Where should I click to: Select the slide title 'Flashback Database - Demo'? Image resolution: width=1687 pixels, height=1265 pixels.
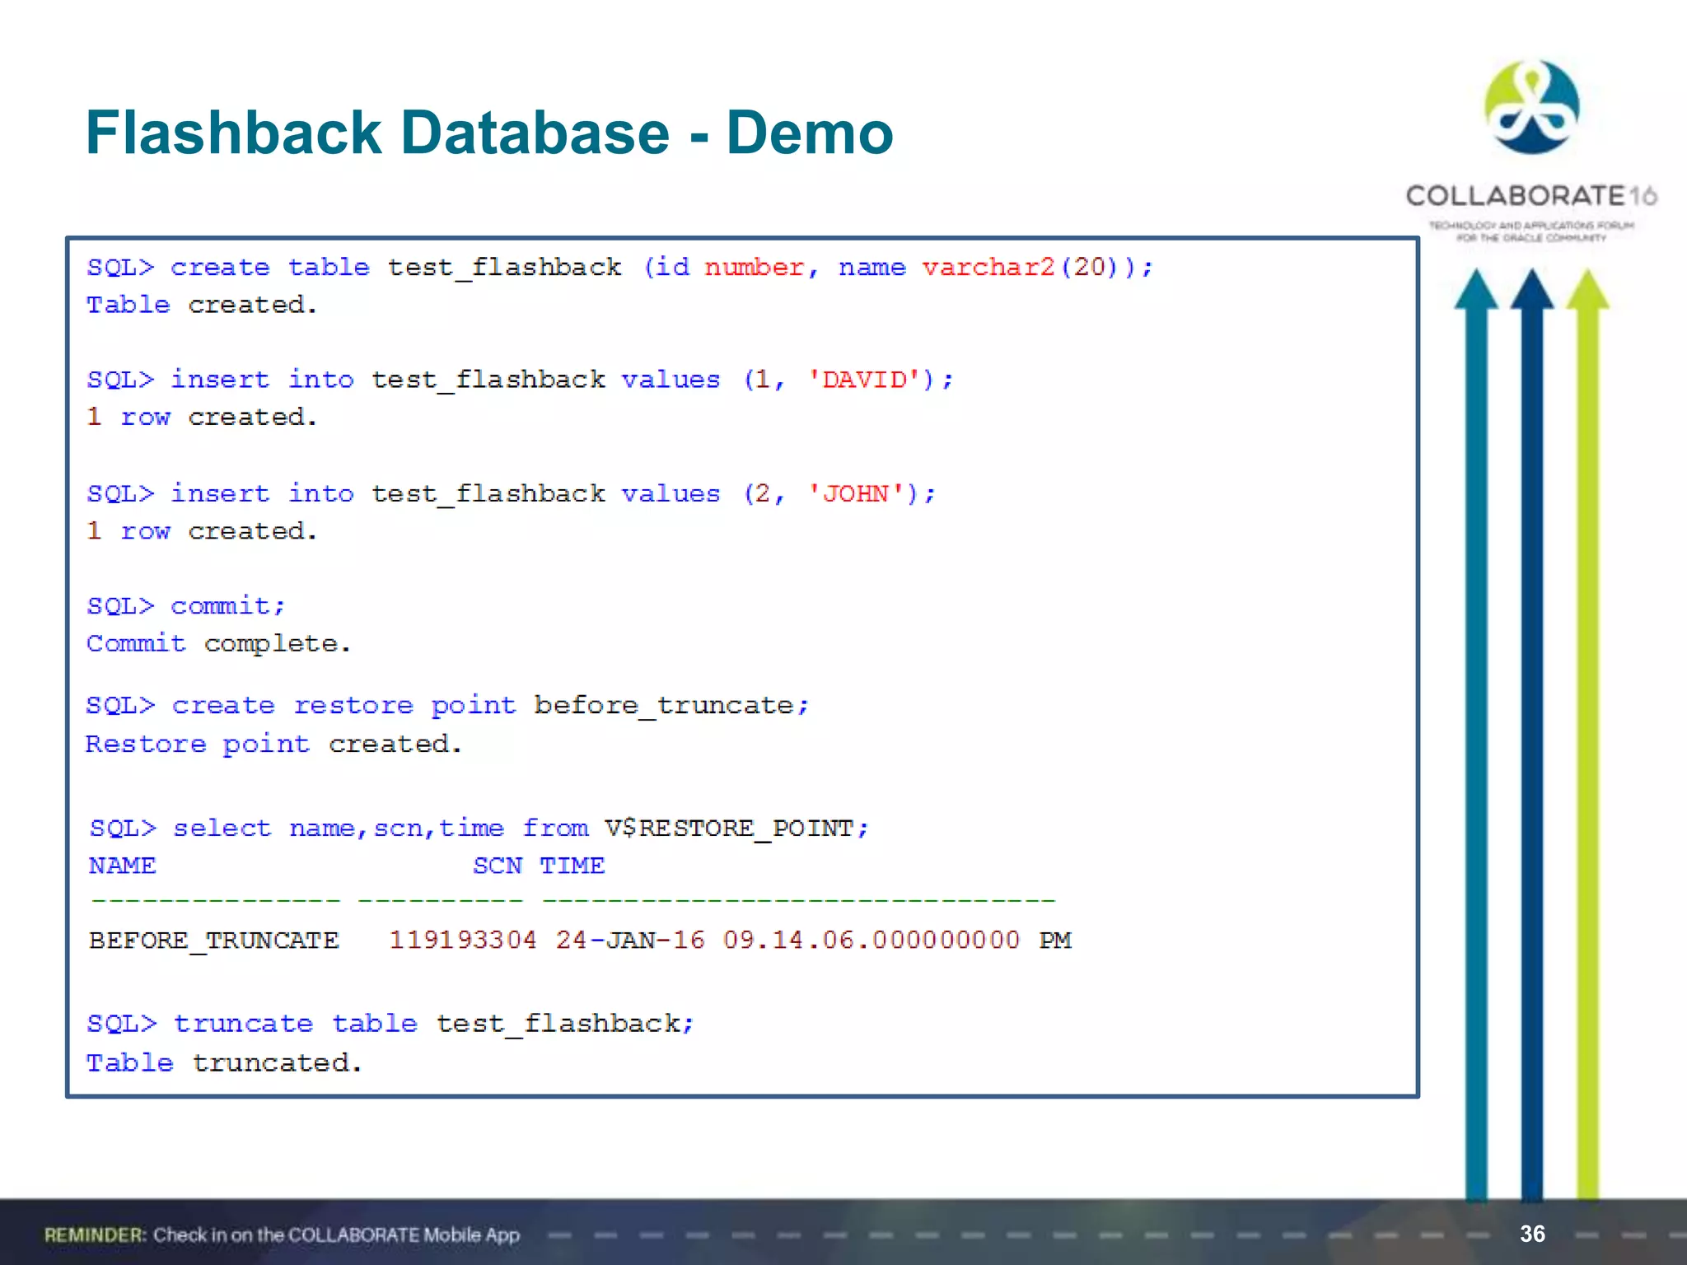click(489, 133)
